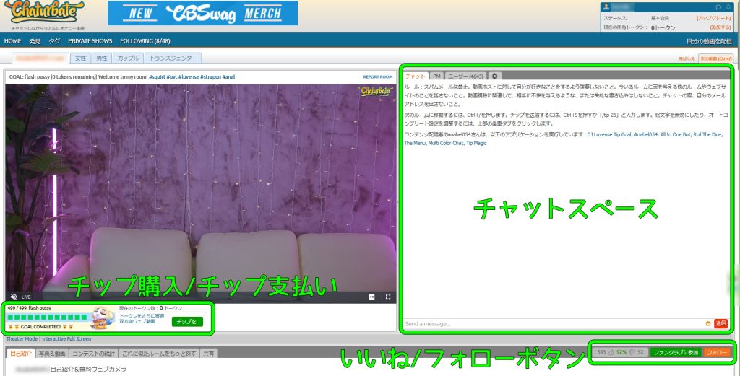
Task: Go to HOME in navigation bar
Action: click(x=13, y=41)
